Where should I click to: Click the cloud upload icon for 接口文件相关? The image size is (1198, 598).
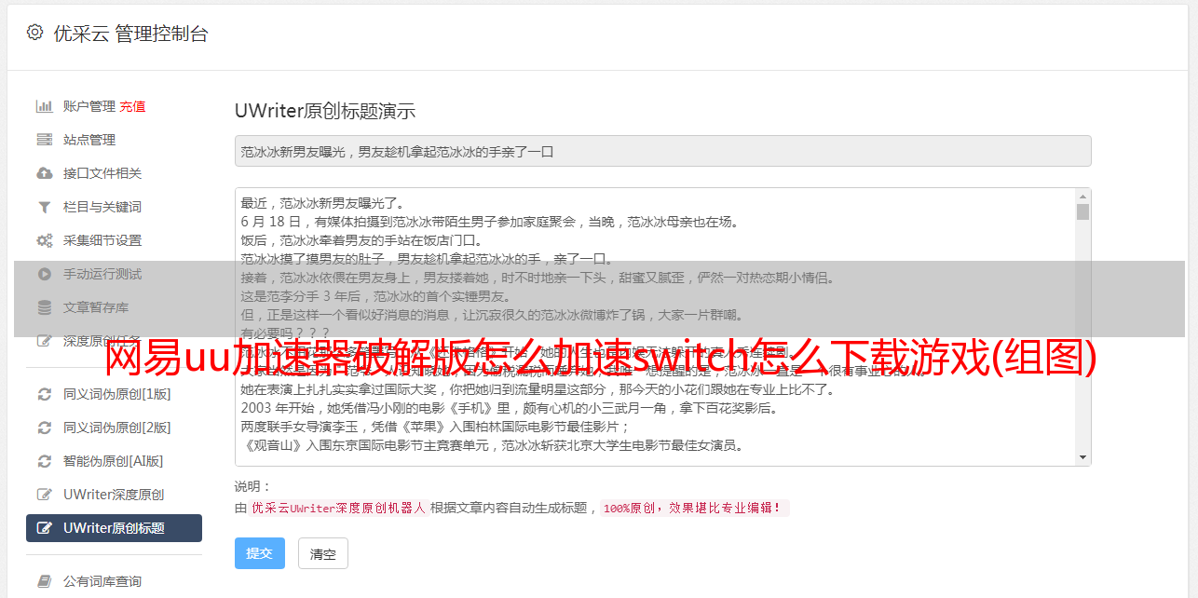coord(44,173)
